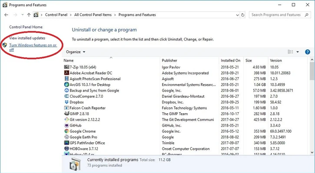The image size is (315, 173).
Task: Sort the list by Size column
Action: (x=249, y=60)
